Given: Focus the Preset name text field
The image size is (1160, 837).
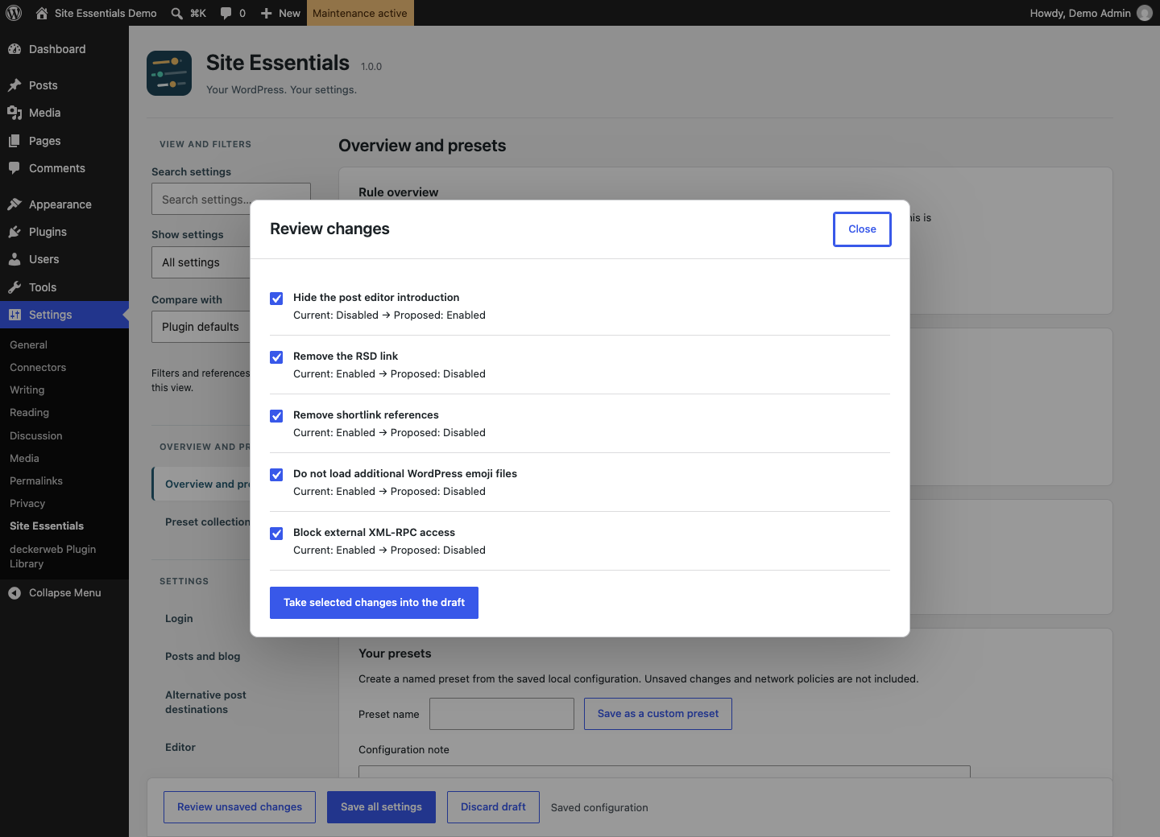Looking at the screenshot, I should (502, 714).
